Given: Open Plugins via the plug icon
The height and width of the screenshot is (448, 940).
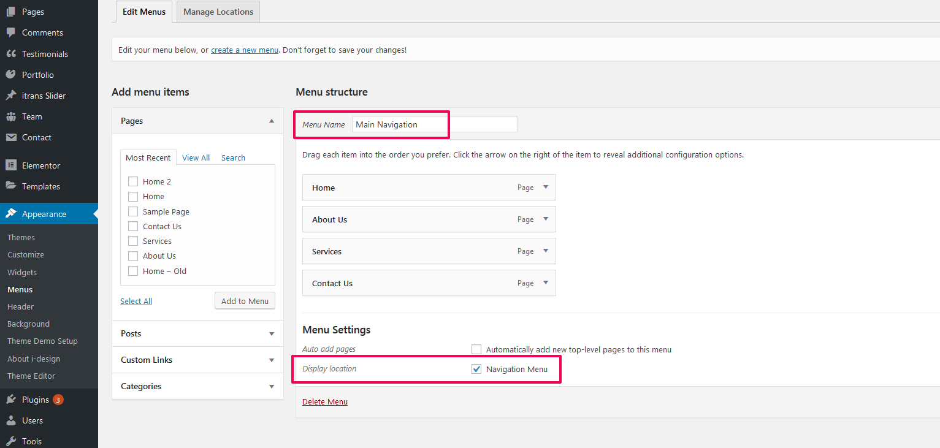Looking at the screenshot, I should [11, 400].
